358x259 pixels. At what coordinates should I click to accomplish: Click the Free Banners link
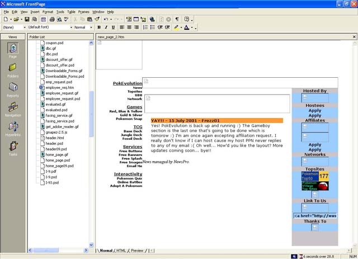tap(130, 155)
